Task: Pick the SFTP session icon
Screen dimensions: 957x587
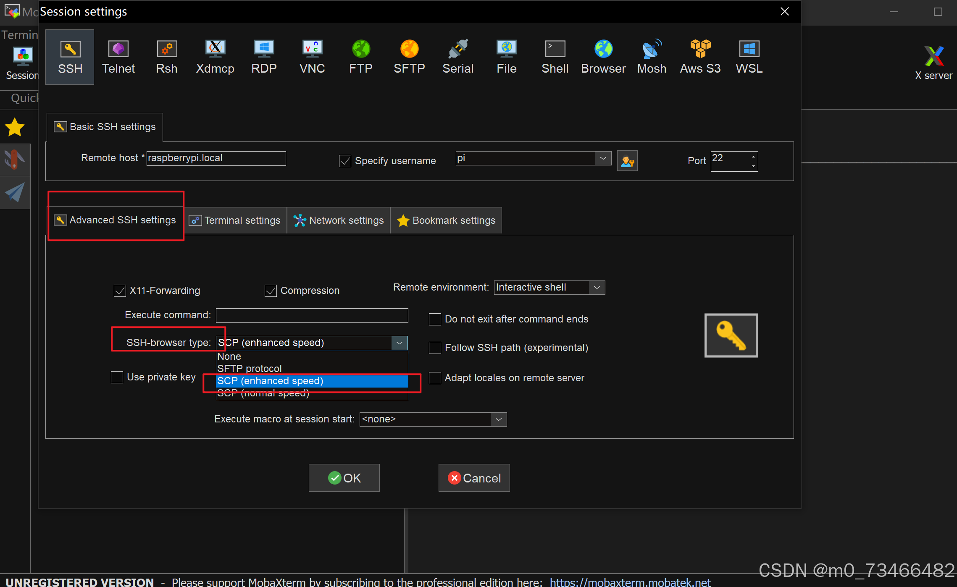Action: 409,57
